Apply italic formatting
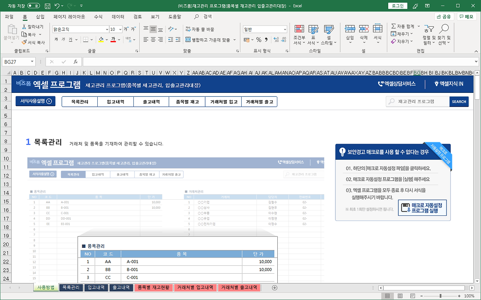Viewport: 481px width, 300px height. [64, 39]
